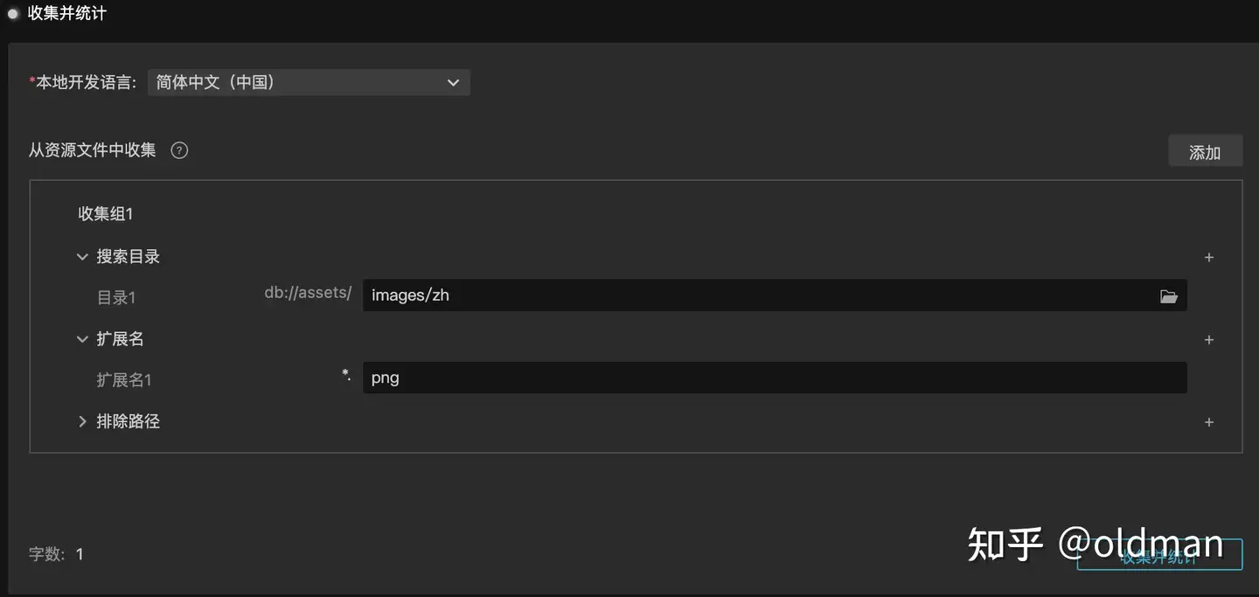1259x597 pixels.
Task: Click the 收集并统计 panel dot icon
Action: (x=13, y=14)
